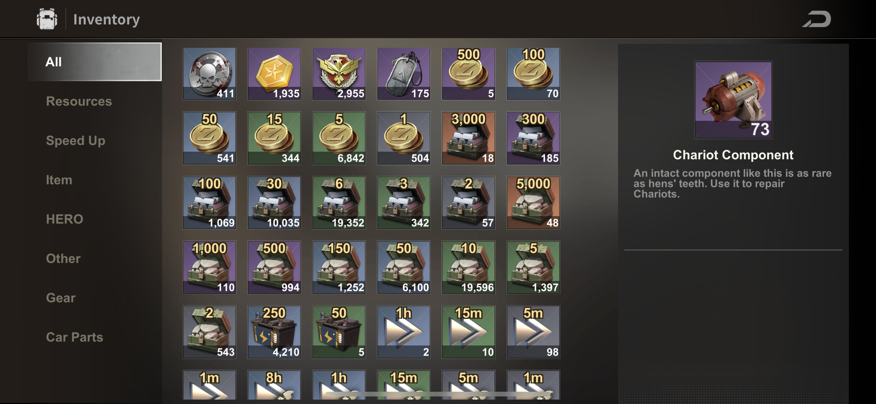Choose the 250 battery item 4,210
Screen dimensions: 876x404
(274, 332)
